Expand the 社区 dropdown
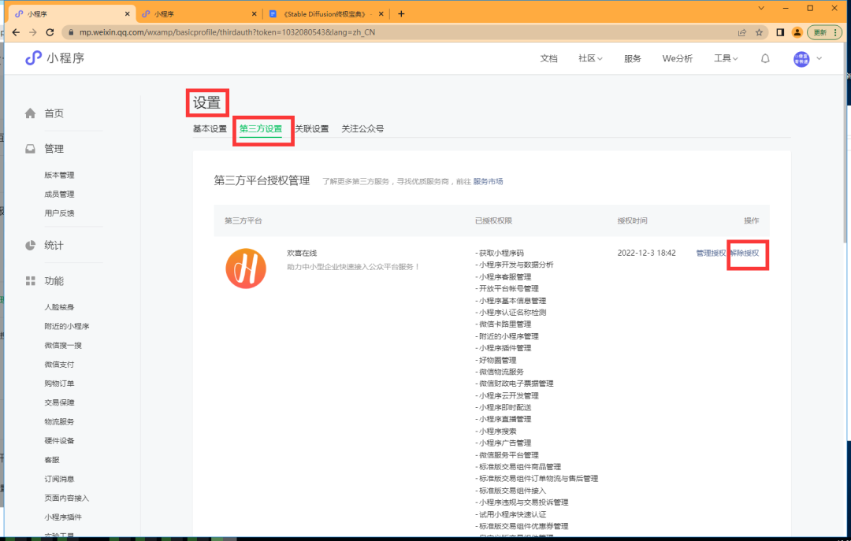Viewport: 851px width, 541px height. [x=589, y=57]
